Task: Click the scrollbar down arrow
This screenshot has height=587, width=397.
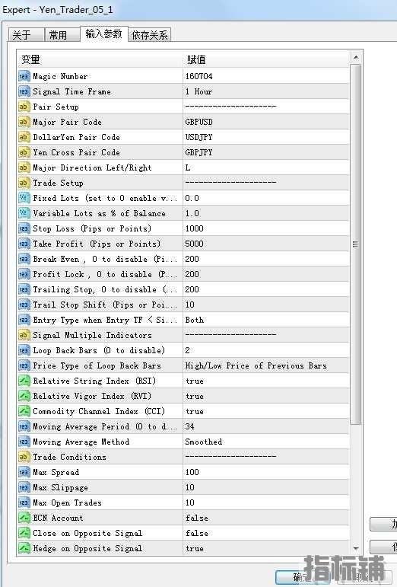Action: pos(356,548)
